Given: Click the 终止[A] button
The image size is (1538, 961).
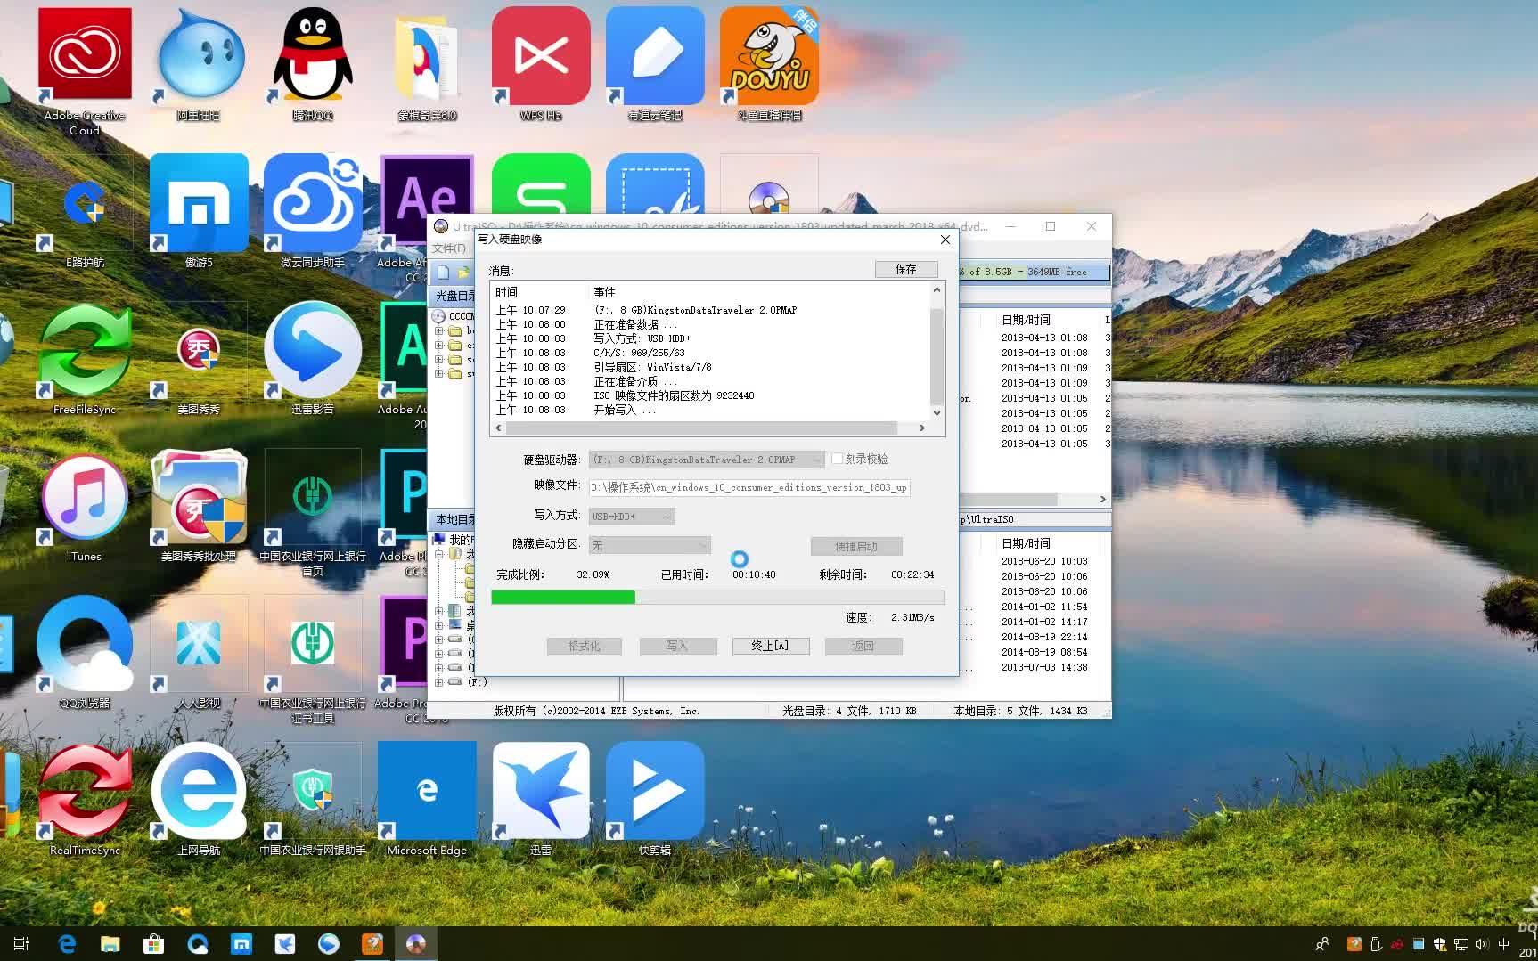Looking at the screenshot, I should pyautogui.click(x=770, y=646).
